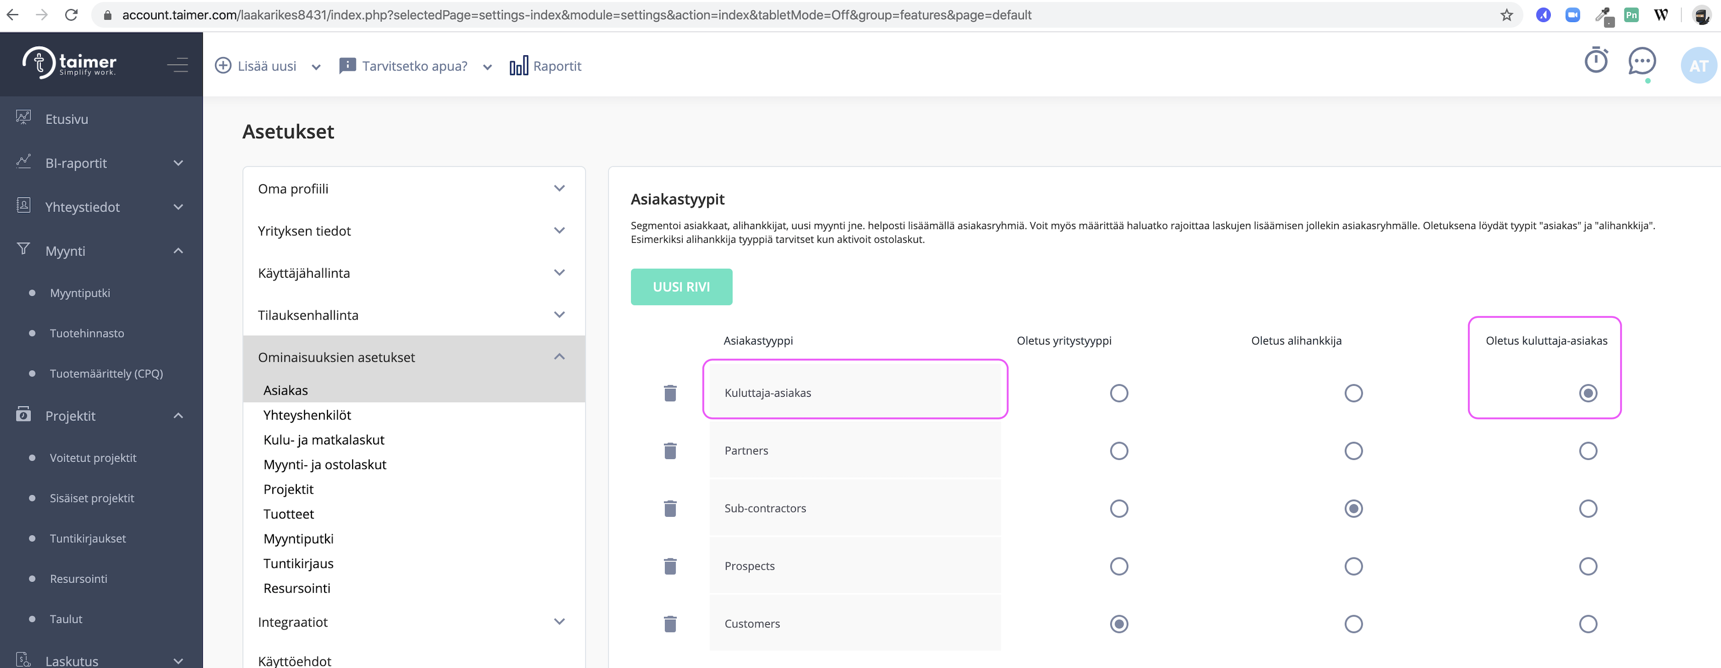
Task: Click the Zoom extension icon
Action: (x=1572, y=15)
